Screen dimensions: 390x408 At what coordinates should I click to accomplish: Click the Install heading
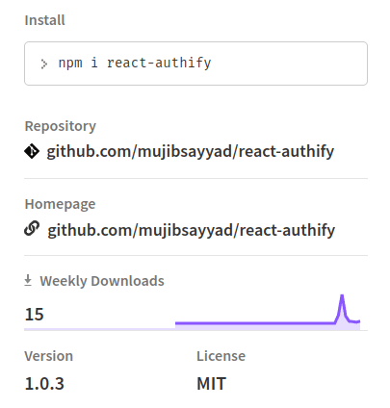[x=45, y=20]
